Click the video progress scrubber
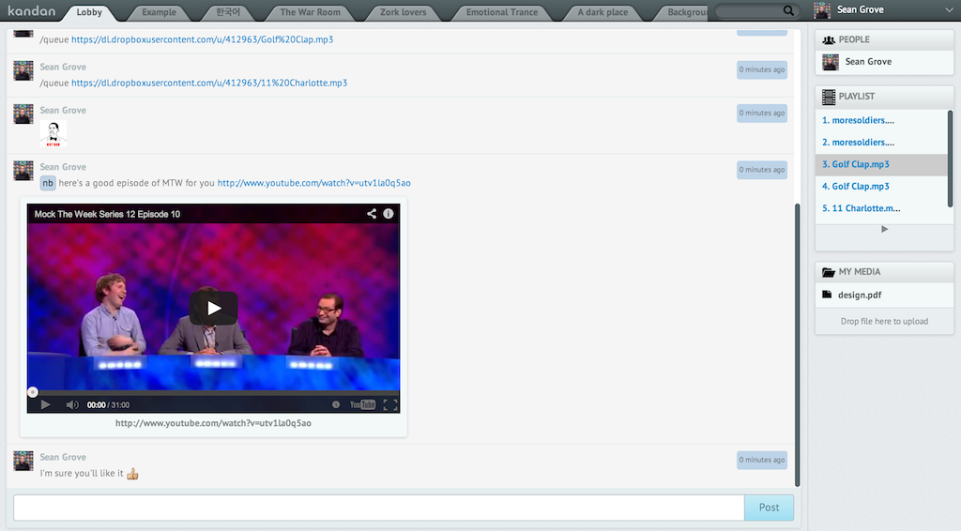Image resolution: width=961 pixels, height=531 pixels. pos(33,392)
